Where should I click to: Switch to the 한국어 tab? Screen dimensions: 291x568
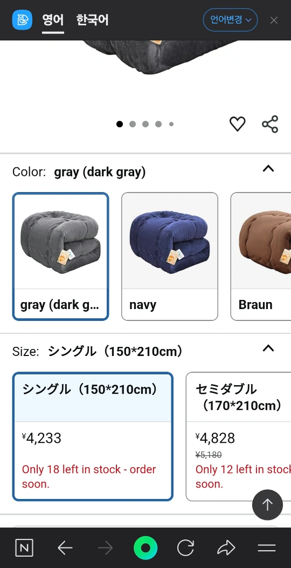(x=92, y=20)
